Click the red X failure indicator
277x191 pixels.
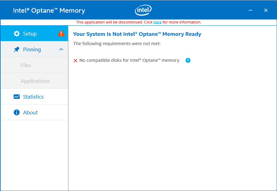click(x=75, y=60)
